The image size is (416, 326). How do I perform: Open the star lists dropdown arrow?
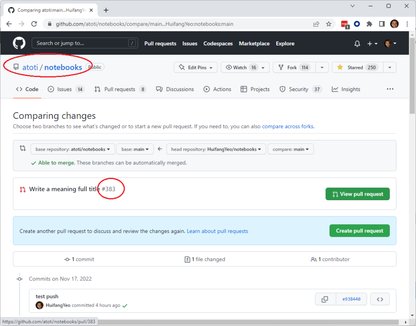coord(390,67)
